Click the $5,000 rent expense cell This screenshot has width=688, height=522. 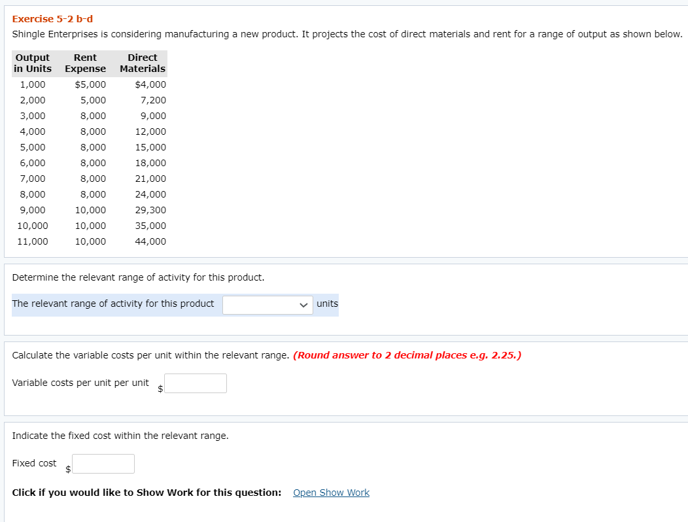click(90, 84)
